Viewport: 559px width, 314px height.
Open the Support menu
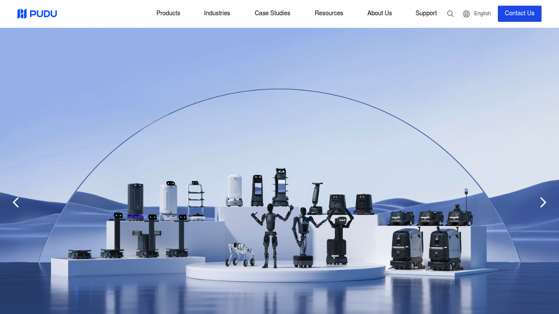pos(426,14)
